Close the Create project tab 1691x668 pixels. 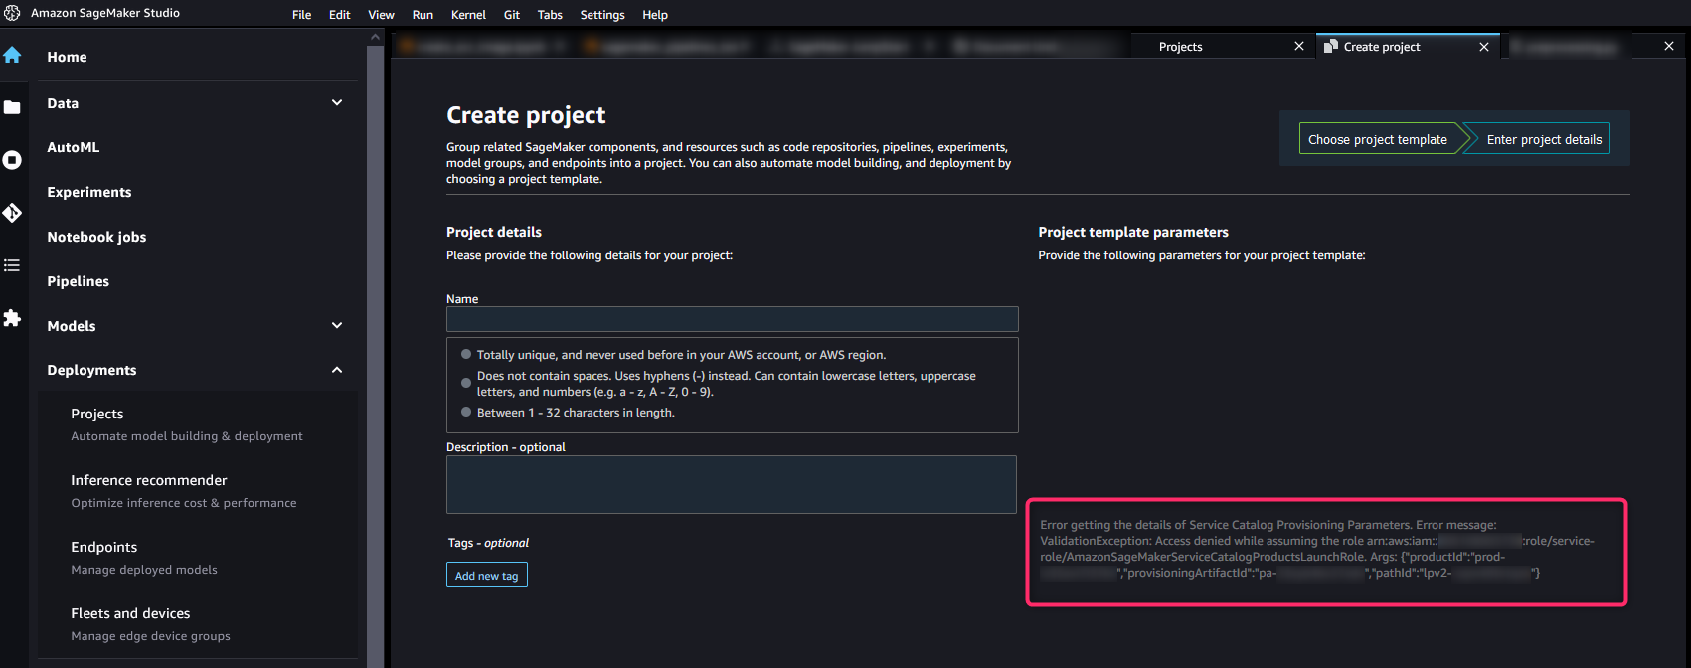(x=1484, y=47)
